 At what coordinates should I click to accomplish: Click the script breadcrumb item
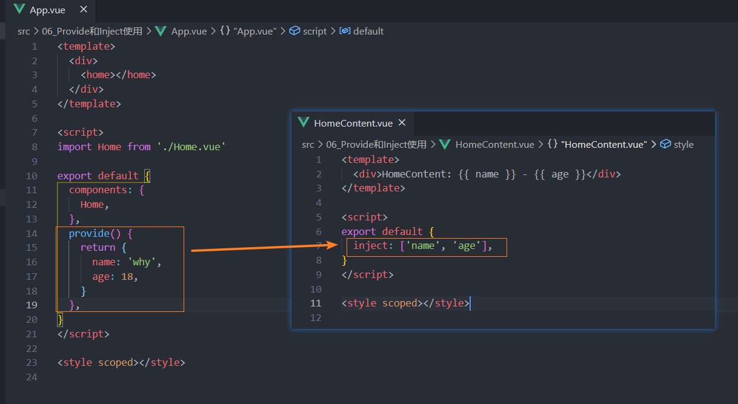pos(314,31)
